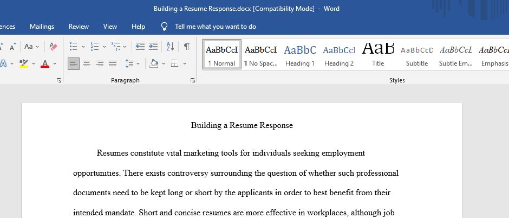Toggle Align Right formatting
509x218 pixels.
coord(100,63)
